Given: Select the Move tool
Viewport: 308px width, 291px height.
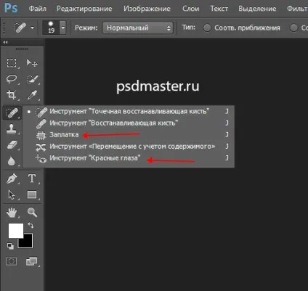Looking at the screenshot, I should click(x=32, y=62).
